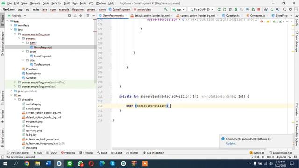Open the Event Log
299x168 pixels.
click(x=257, y=153)
